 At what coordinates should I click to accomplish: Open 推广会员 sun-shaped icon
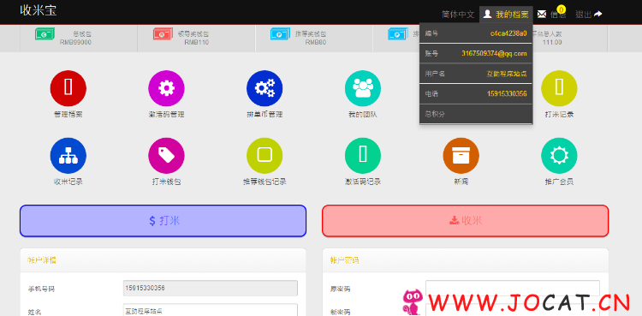click(559, 156)
